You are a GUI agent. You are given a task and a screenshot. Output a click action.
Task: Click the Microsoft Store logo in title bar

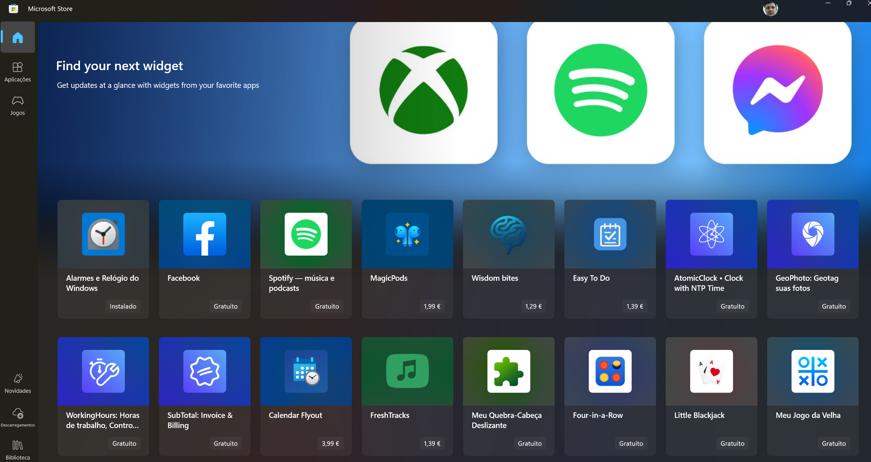[13, 9]
